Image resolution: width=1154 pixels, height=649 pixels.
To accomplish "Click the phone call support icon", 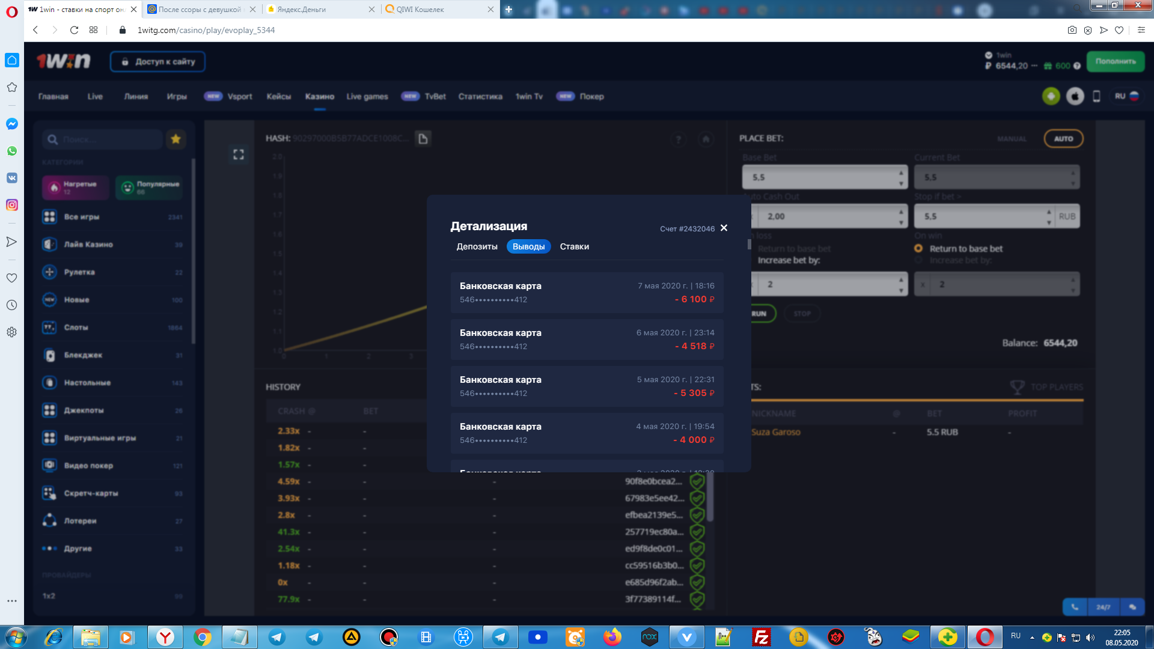I will (1075, 607).
